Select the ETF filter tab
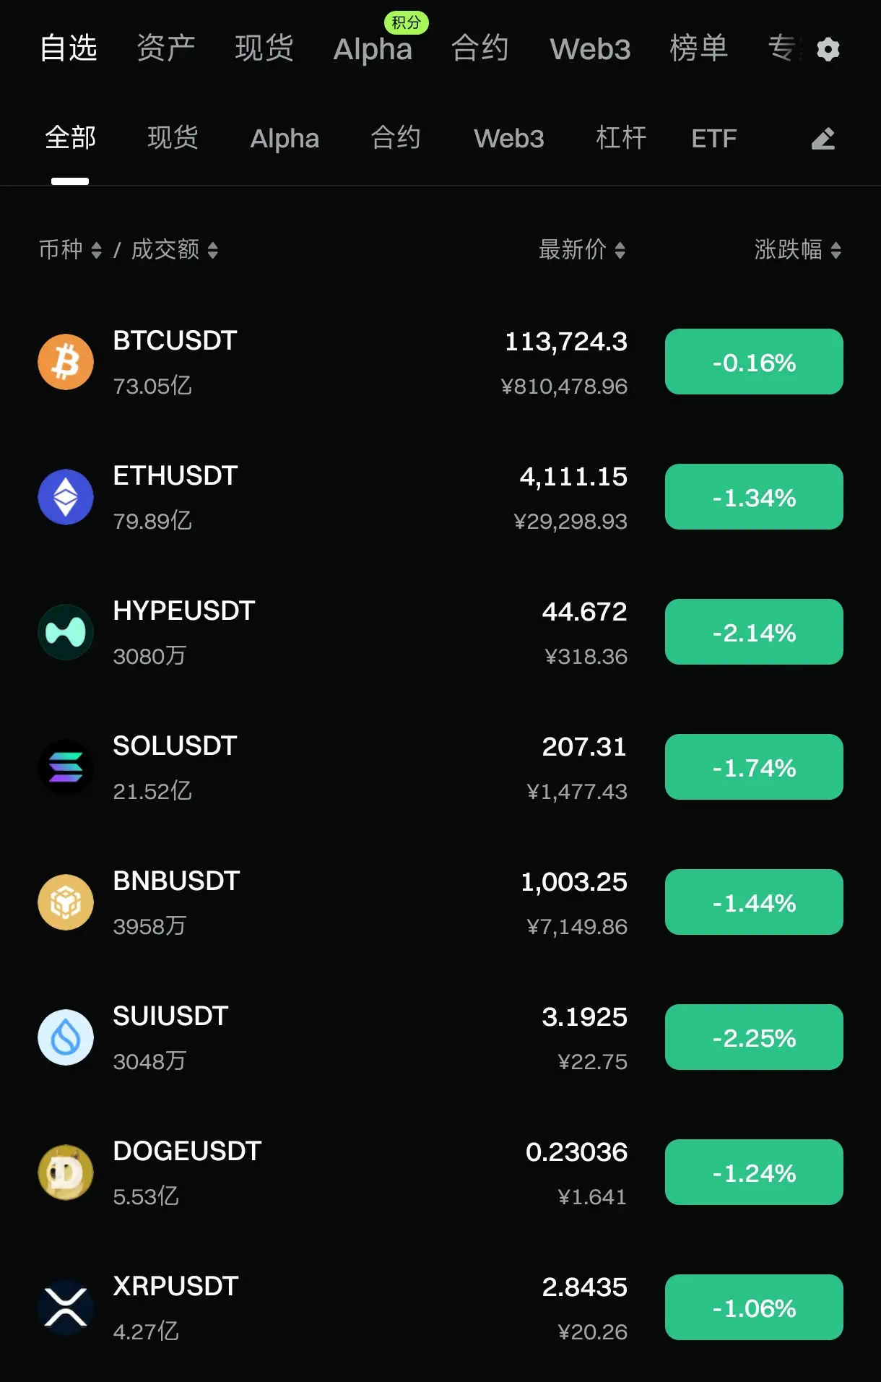 click(x=713, y=138)
